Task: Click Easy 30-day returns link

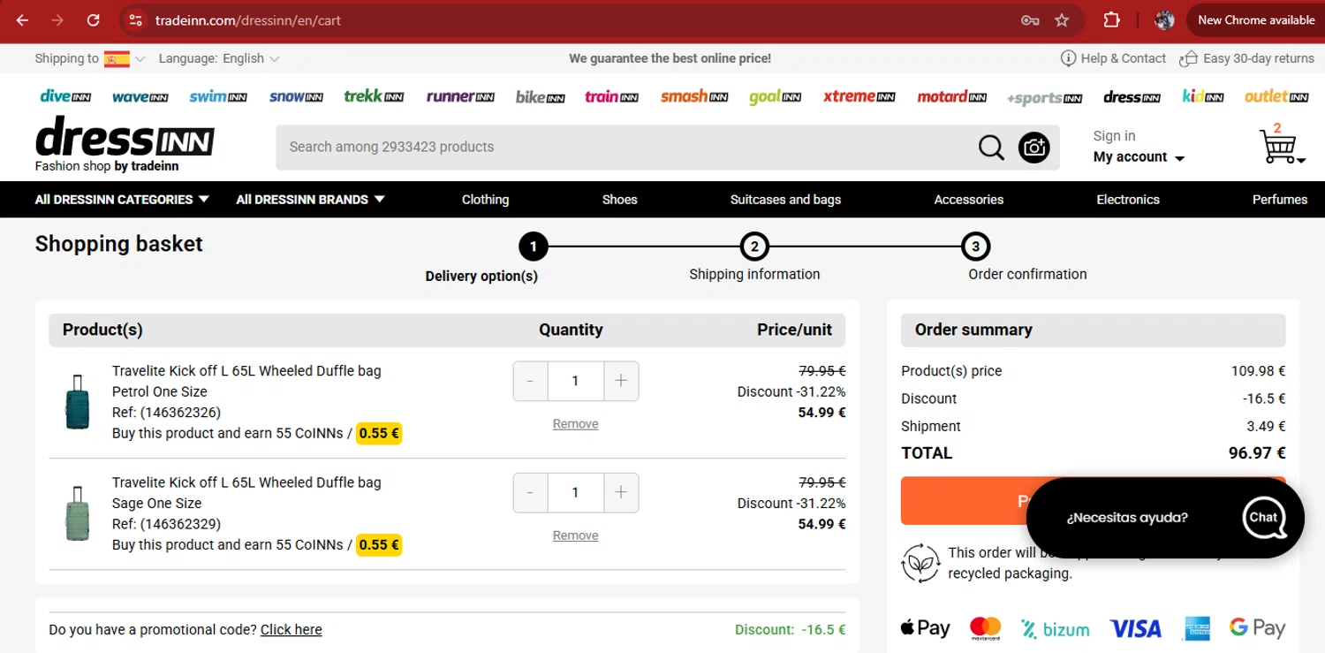Action: click(x=1245, y=58)
